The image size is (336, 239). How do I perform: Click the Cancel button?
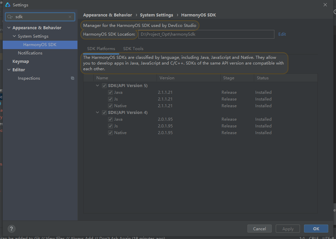pos(260,229)
